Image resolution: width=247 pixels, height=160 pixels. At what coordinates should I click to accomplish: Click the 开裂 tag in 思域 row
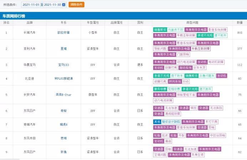[x=181, y=135]
